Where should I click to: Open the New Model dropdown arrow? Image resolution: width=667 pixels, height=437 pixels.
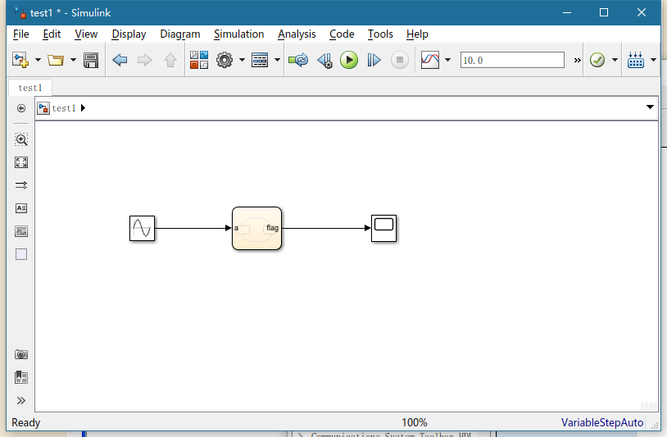38,60
